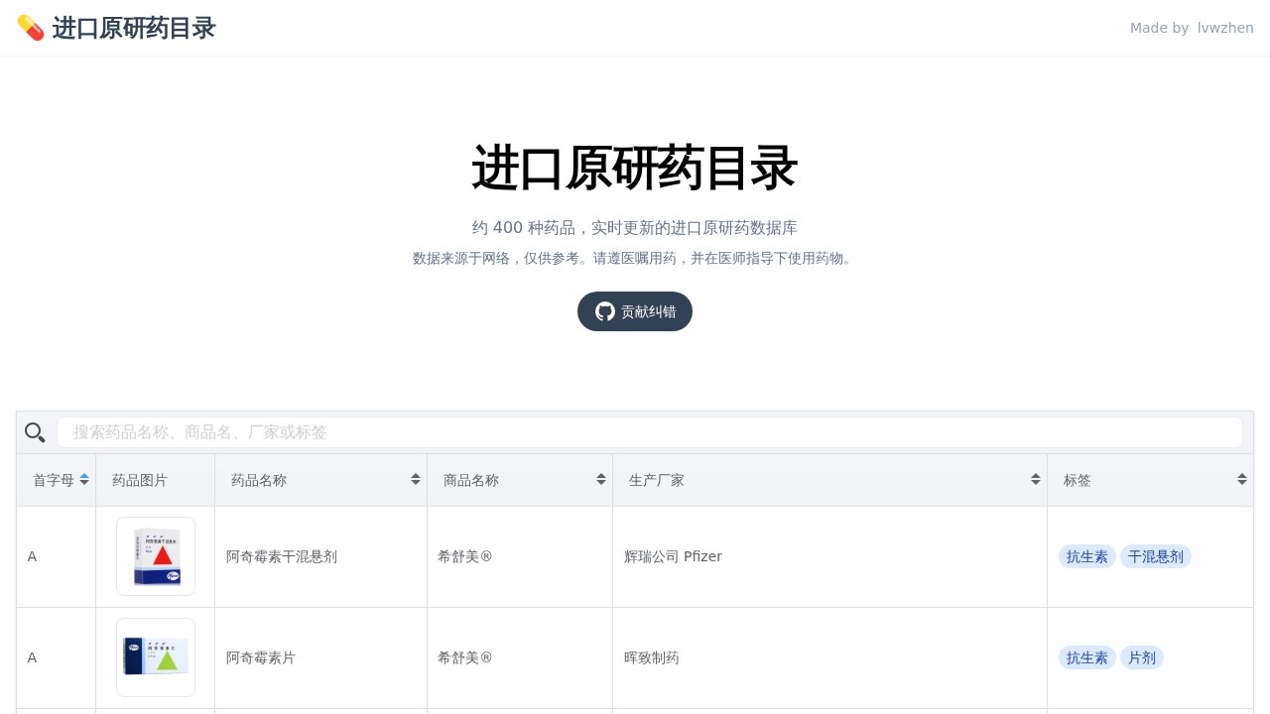
Task: Click the 片剂 tag
Action: point(1142,657)
